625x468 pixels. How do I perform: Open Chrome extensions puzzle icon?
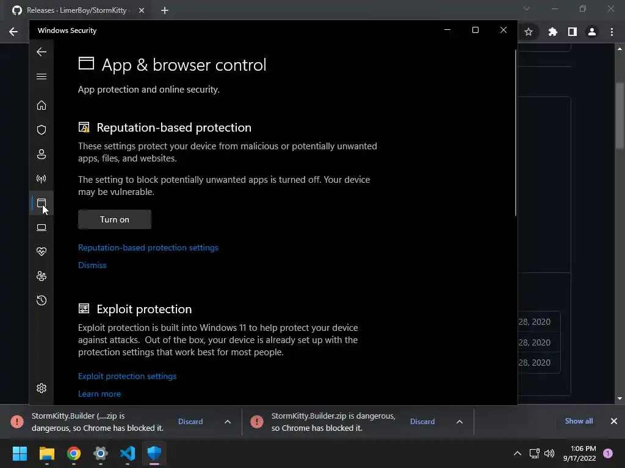click(x=552, y=32)
